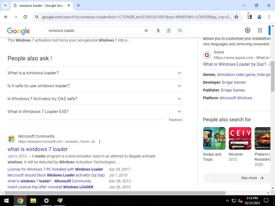Image resolution: width=275 pixels, height=206 pixels.
Task: Open the tab search dropdown arrow
Action: (5, 5)
